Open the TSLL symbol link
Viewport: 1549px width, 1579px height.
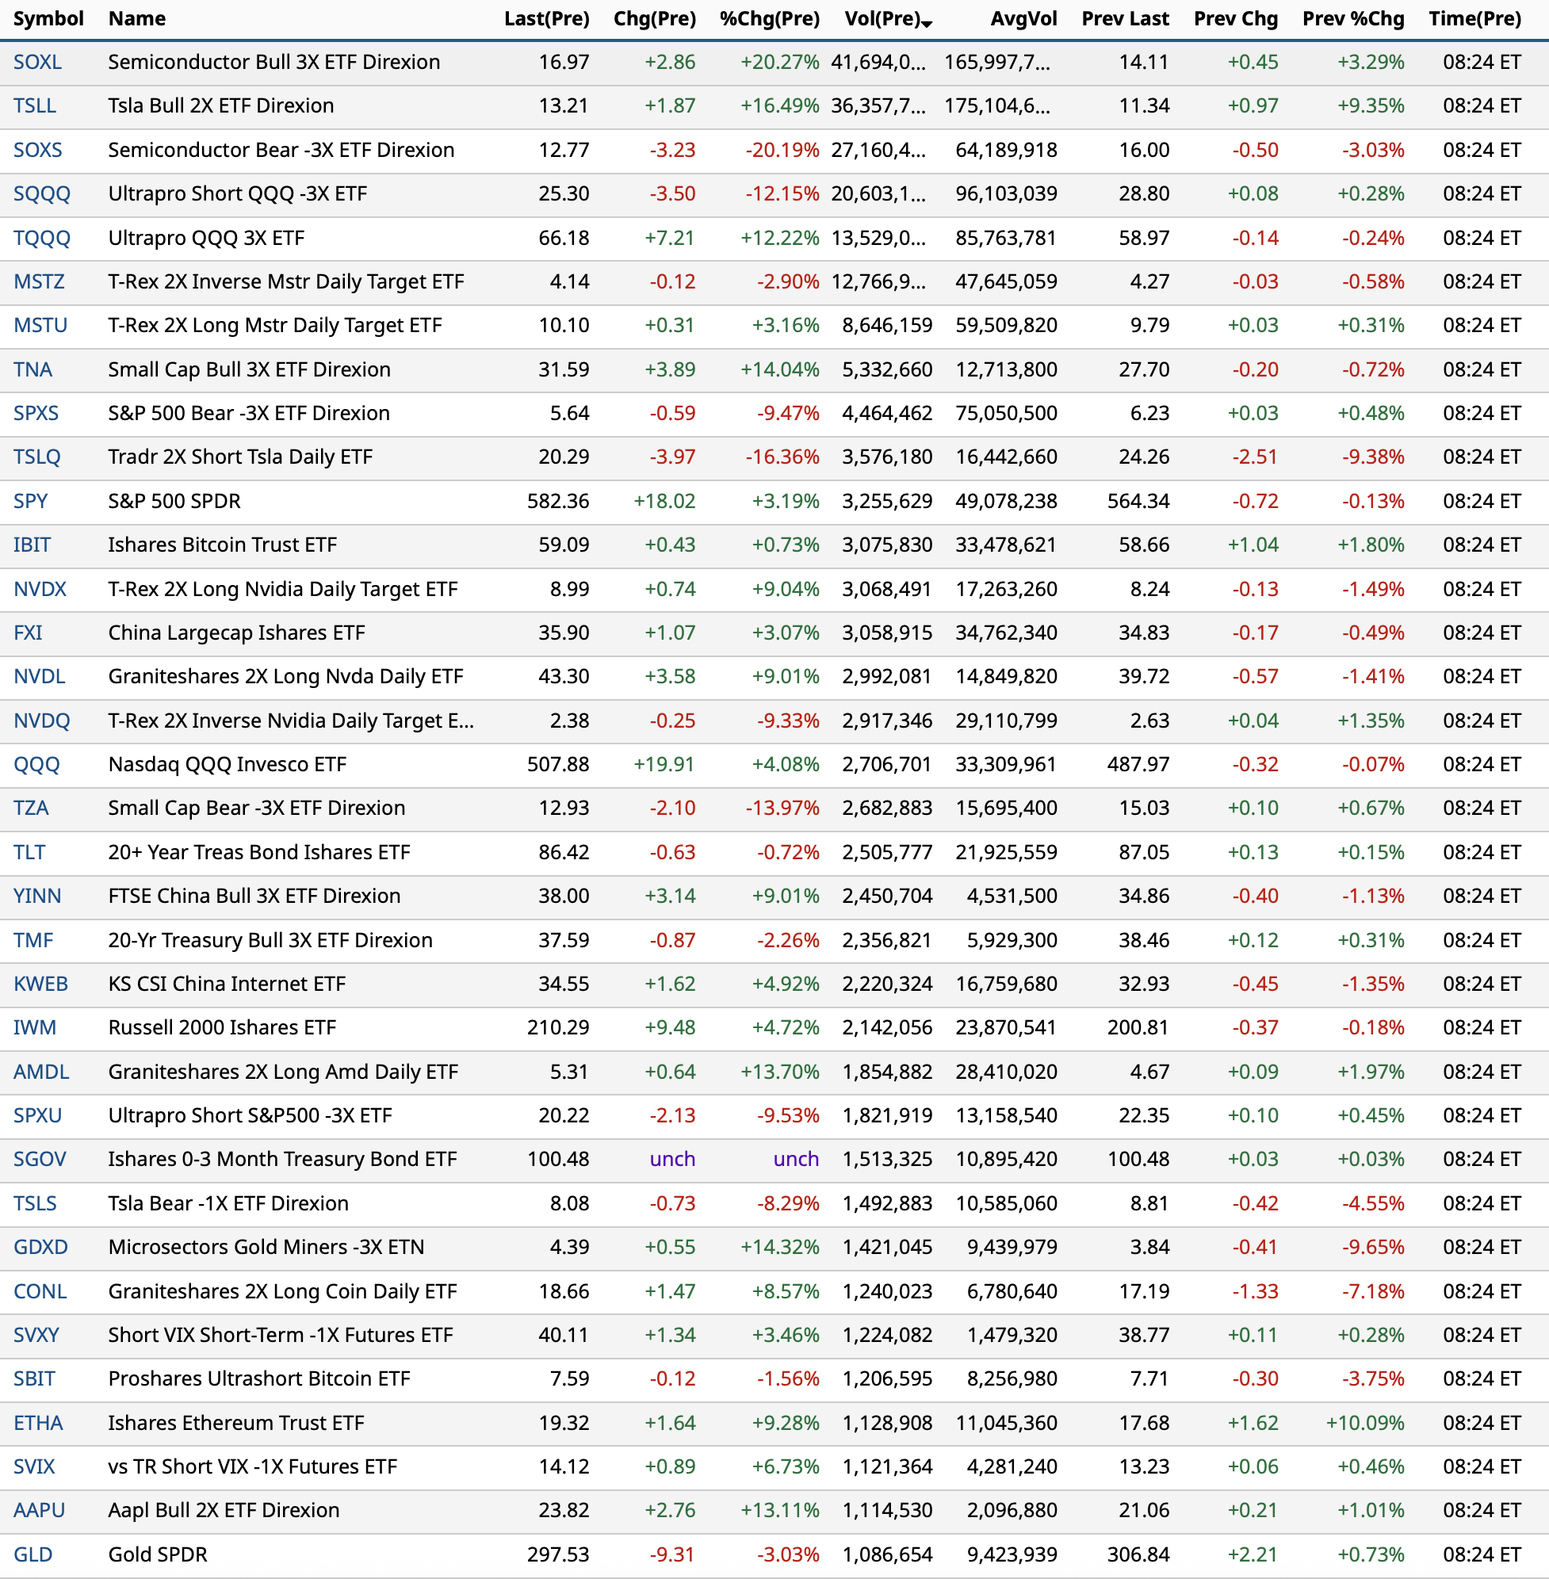(x=35, y=105)
